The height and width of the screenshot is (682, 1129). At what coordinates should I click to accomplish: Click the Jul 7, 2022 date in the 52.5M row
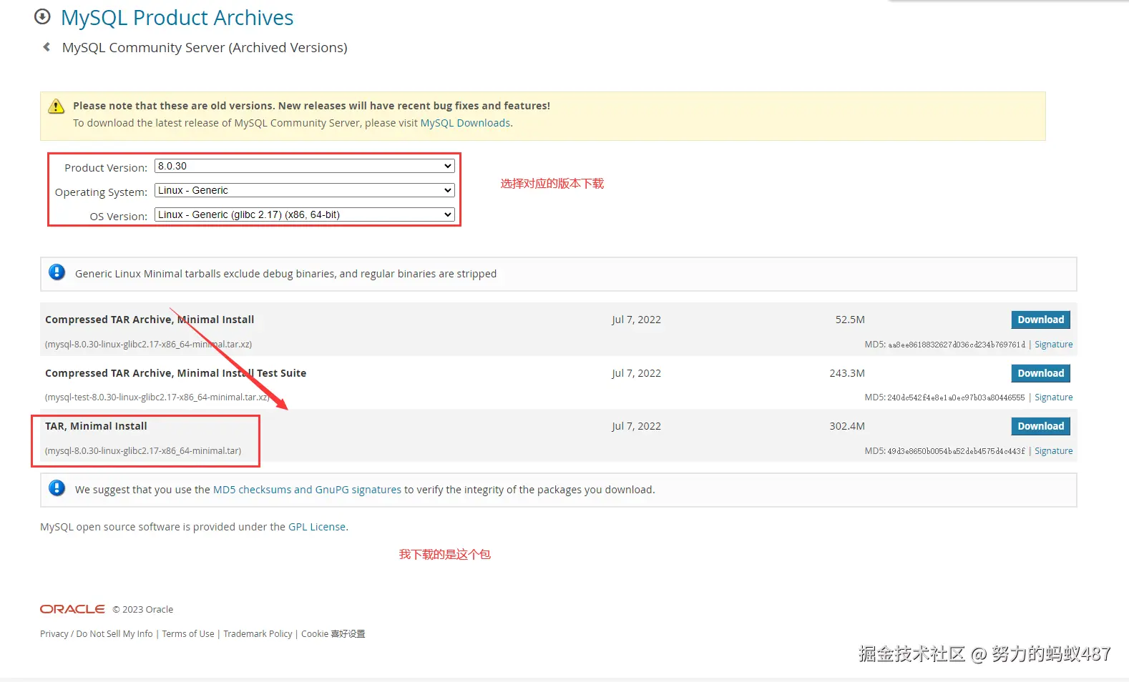pos(636,320)
